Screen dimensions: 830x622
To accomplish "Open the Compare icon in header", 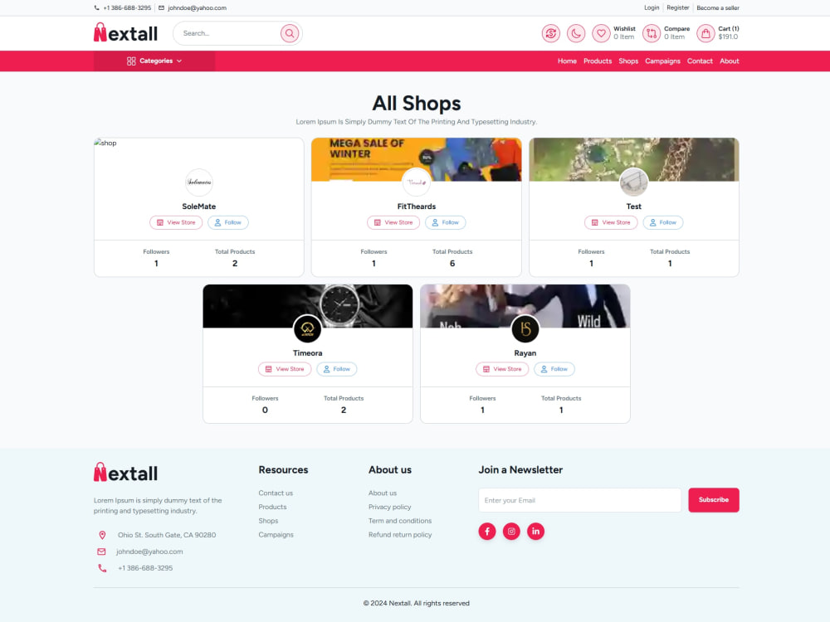I will coord(651,33).
